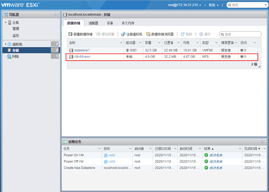Click success icon for Power On VM task
Screen dimensions: 269x192
coord(206,155)
